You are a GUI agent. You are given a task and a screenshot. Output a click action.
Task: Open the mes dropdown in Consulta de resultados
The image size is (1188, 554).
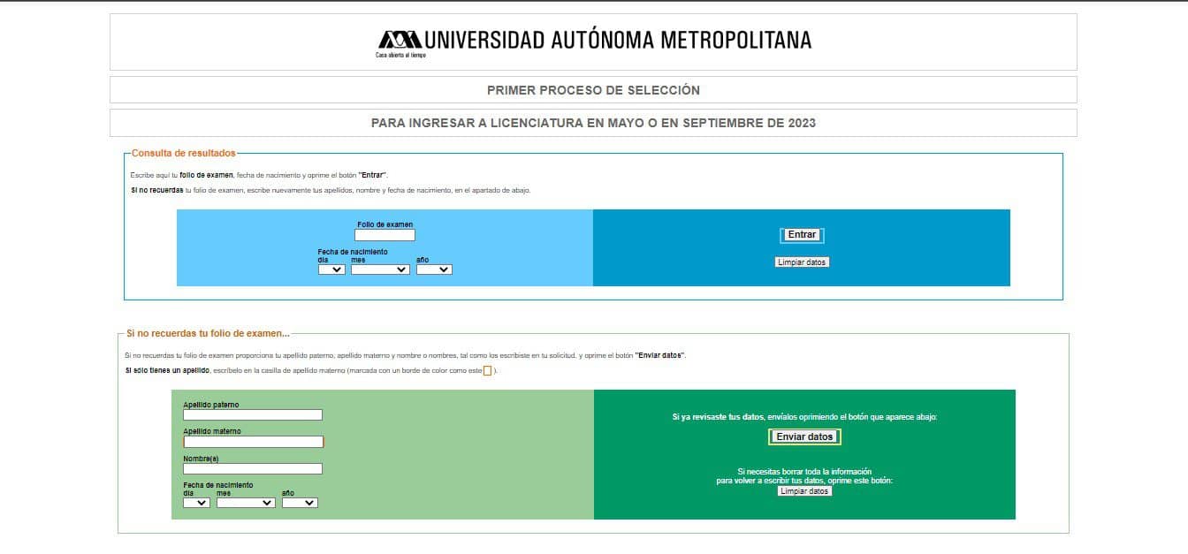pos(380,269)
